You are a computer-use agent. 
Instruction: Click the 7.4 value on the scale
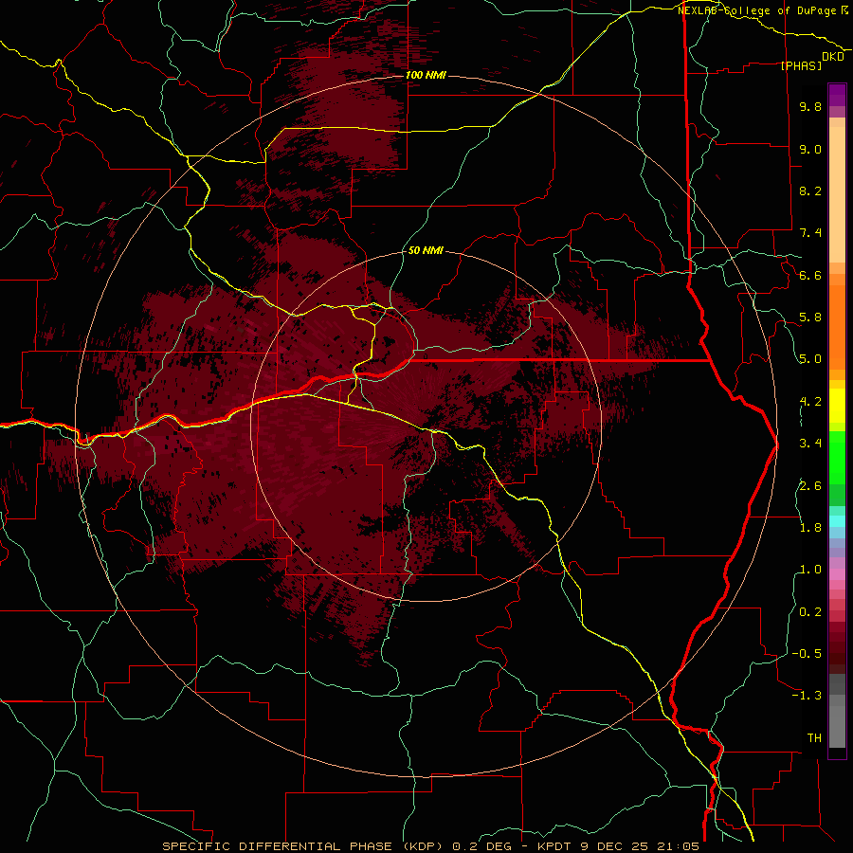pos(810,233)
